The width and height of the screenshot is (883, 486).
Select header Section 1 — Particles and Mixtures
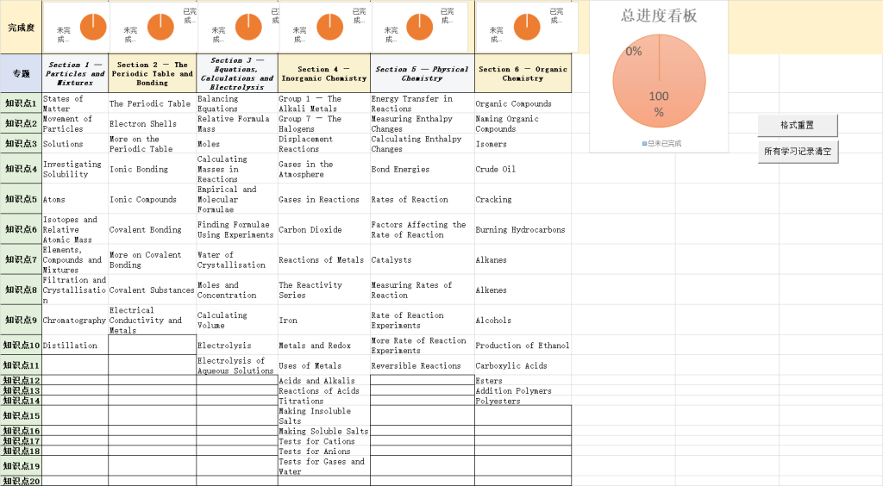coord(76,74)
